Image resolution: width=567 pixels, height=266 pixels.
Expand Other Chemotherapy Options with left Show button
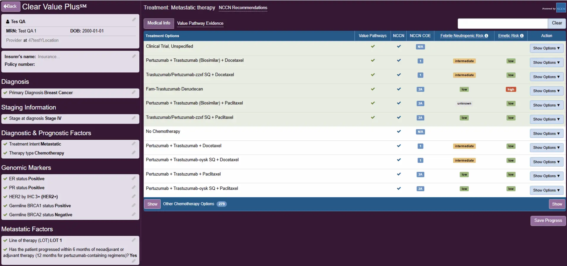152,204
